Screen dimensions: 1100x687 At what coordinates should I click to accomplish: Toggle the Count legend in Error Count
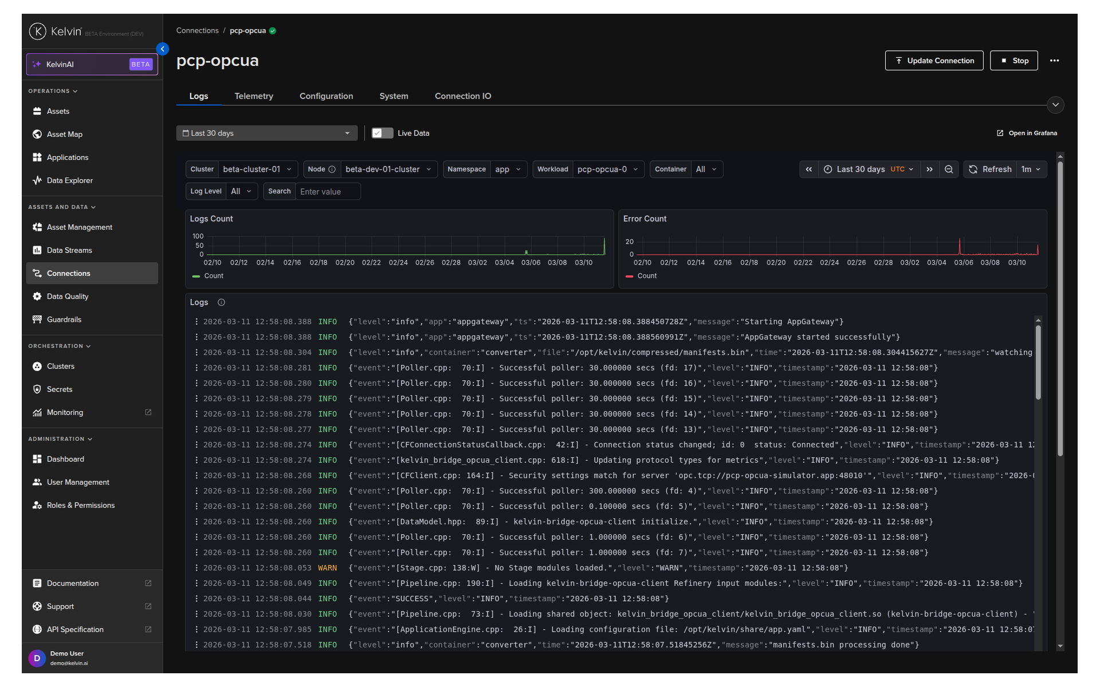point(641,276)
